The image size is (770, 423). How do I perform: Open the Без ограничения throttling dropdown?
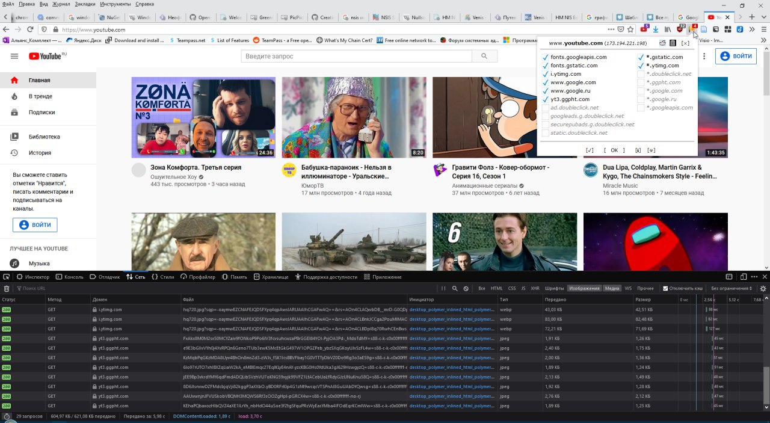coord(731,288)
